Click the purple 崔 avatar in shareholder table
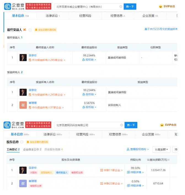This screenshot has height=195, width=185. tap(23, 183)
